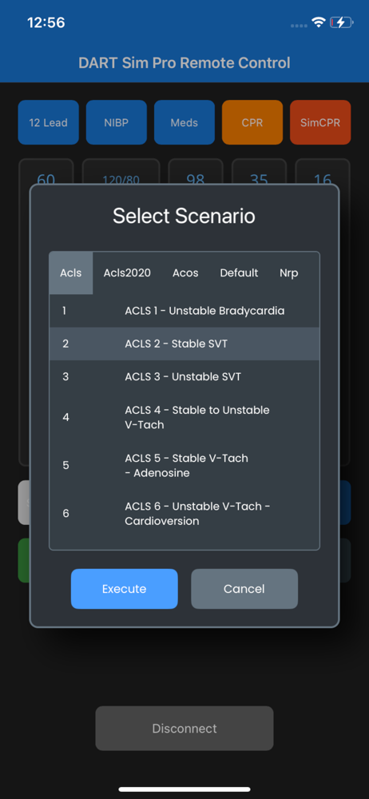Choose ACLS 6 - Unstable V-Tach Cardioversion
The height and width of the screenshot is (799, 369).
coord(184,514)
